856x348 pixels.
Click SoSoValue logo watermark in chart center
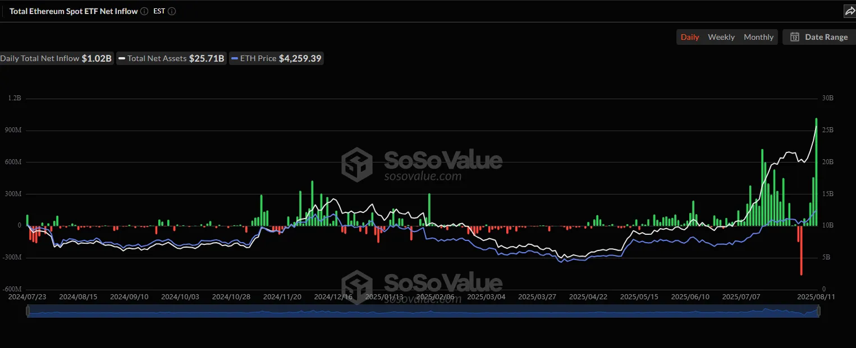click(x=357, y=164)
